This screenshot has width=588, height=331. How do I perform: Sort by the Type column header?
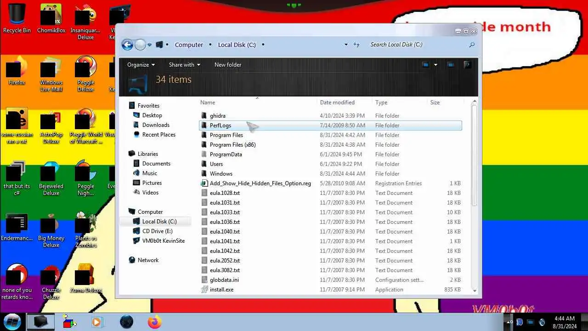(400, 103)
